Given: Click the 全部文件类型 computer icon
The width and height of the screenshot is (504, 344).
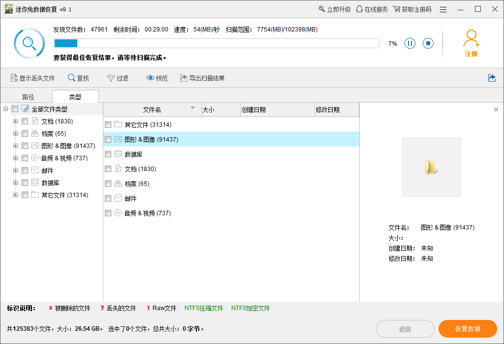Looking at the screenshot, I should (x=25, y=109).
